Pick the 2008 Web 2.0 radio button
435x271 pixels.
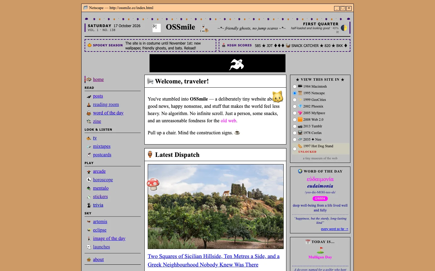pos(295,120)
